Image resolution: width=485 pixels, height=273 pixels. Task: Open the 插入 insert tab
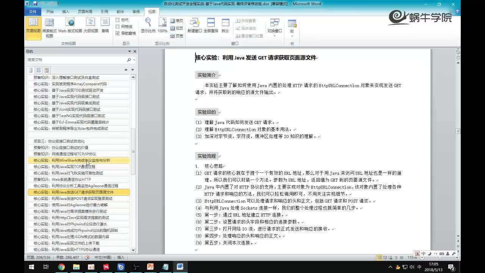[x=66, y=12]
